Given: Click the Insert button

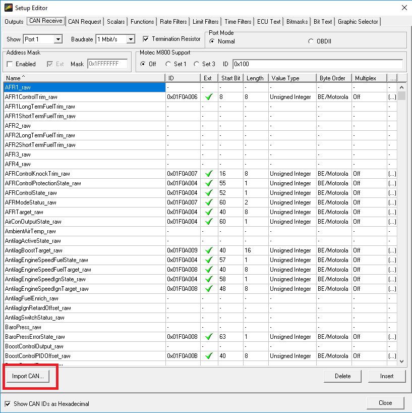Looking at the screenshot, I should coord(387,376).
